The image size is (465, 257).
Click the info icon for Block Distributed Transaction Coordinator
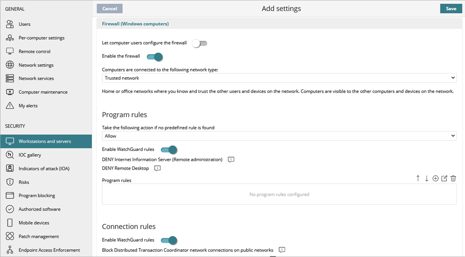(x=282, y=250)
